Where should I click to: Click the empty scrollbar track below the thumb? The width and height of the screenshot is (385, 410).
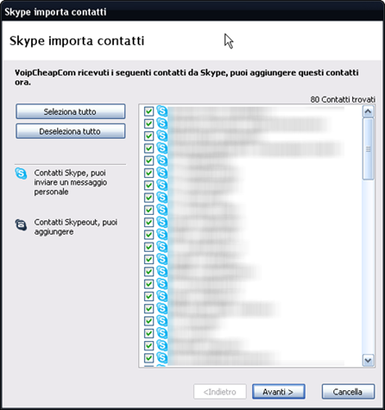(x=368, y=267)
